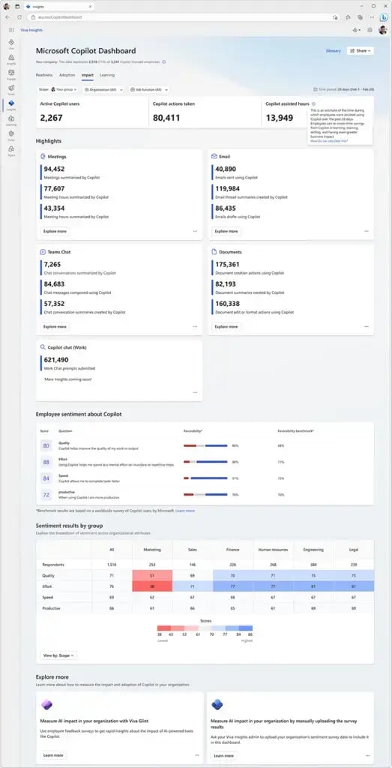
Task: Open Pulse from the left sidebar
Action: point(11,135)
